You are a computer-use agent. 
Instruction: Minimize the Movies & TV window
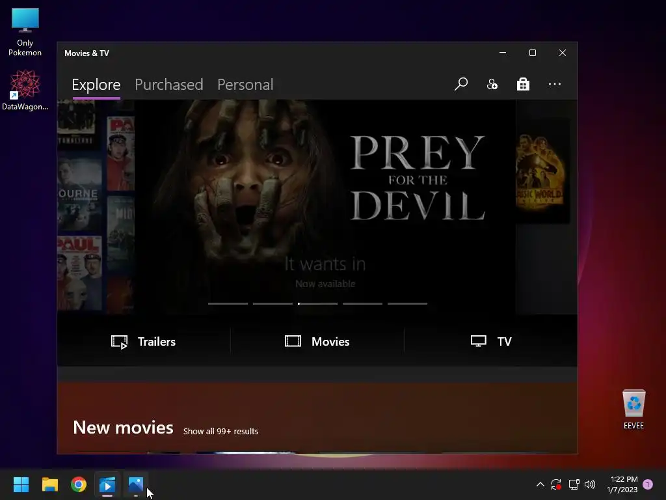tap(503, 53)
